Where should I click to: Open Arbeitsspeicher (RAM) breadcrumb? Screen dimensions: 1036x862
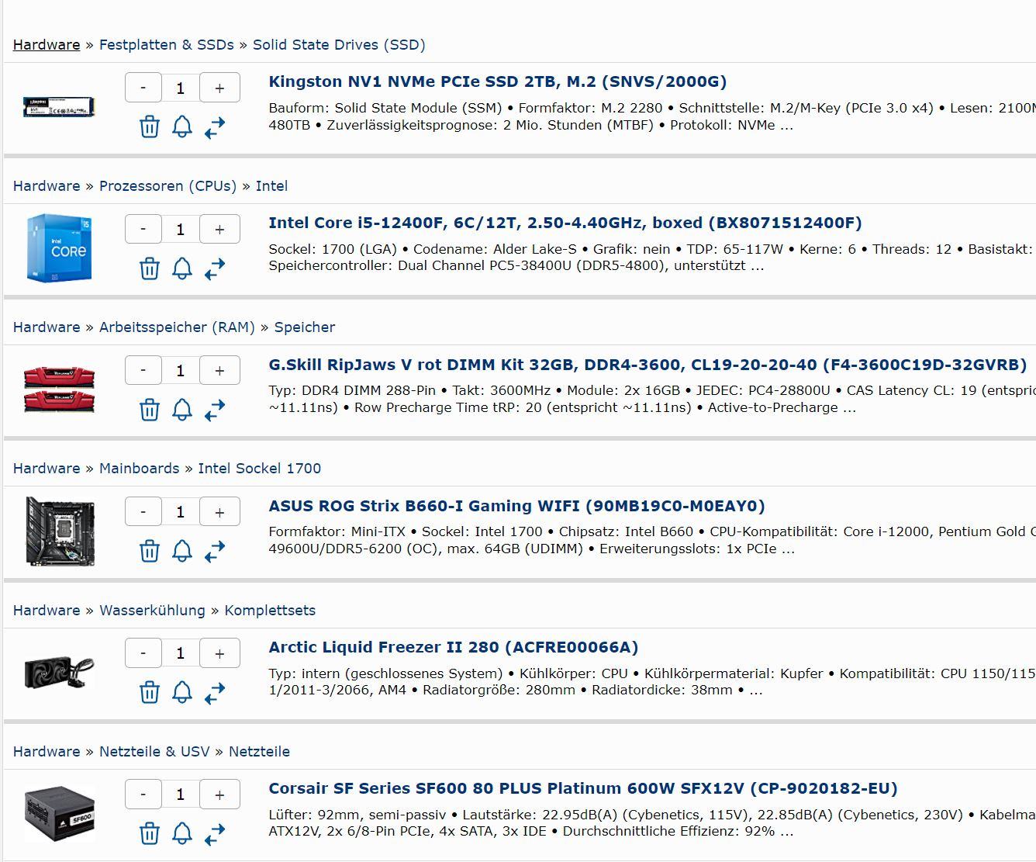click(177, 327)
